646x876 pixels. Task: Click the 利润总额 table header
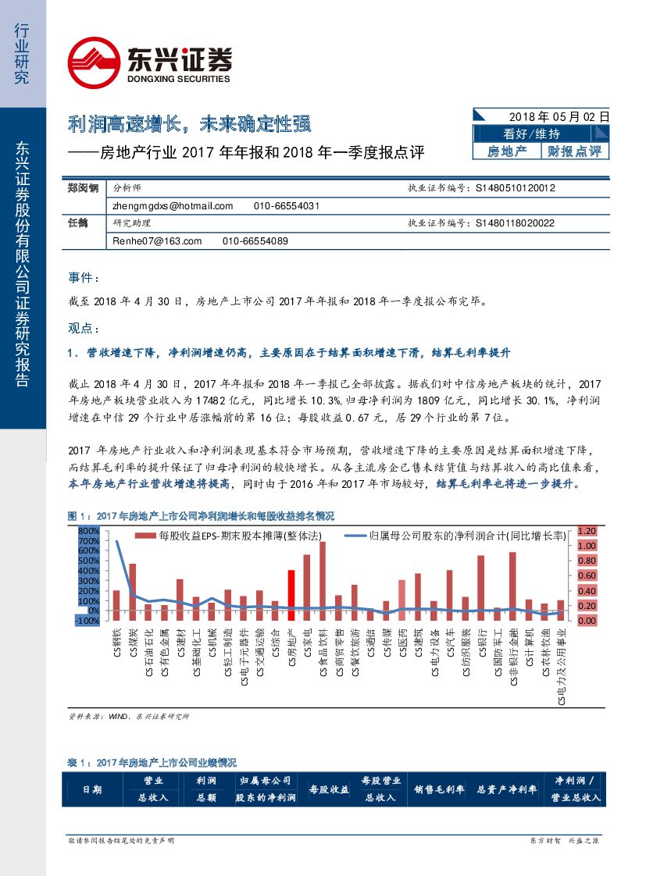(206, 789)
